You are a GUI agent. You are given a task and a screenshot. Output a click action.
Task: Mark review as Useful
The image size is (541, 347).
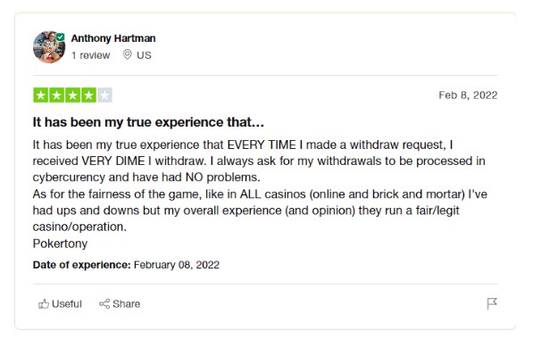[x=60, y=304]
